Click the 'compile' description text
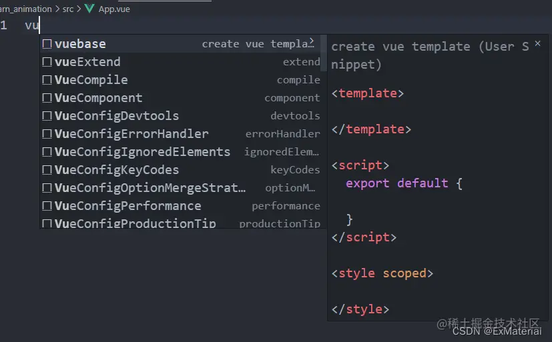Screen dimensions: 552x342 click(298, 80)
